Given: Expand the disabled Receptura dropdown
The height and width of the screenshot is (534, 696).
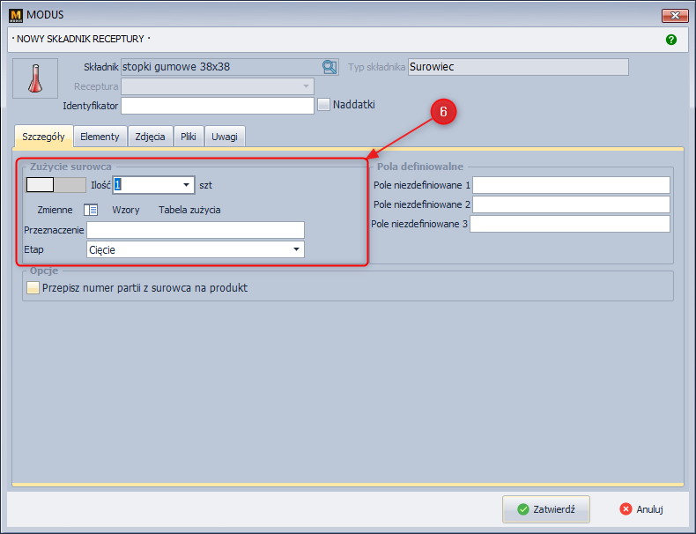Looking at the screenshot, I should (x=306, y=86).
